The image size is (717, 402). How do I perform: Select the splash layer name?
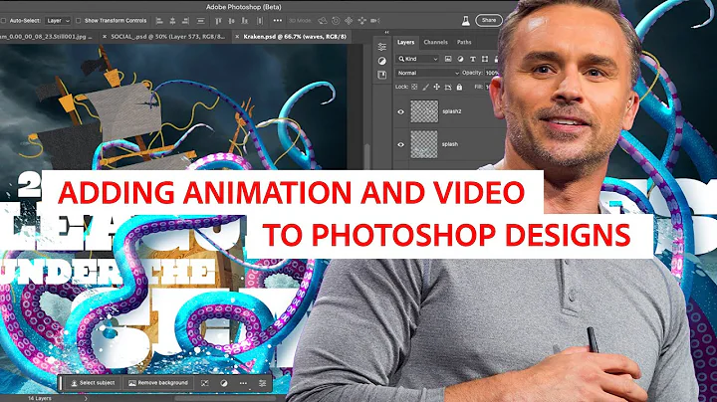(450, 144)
